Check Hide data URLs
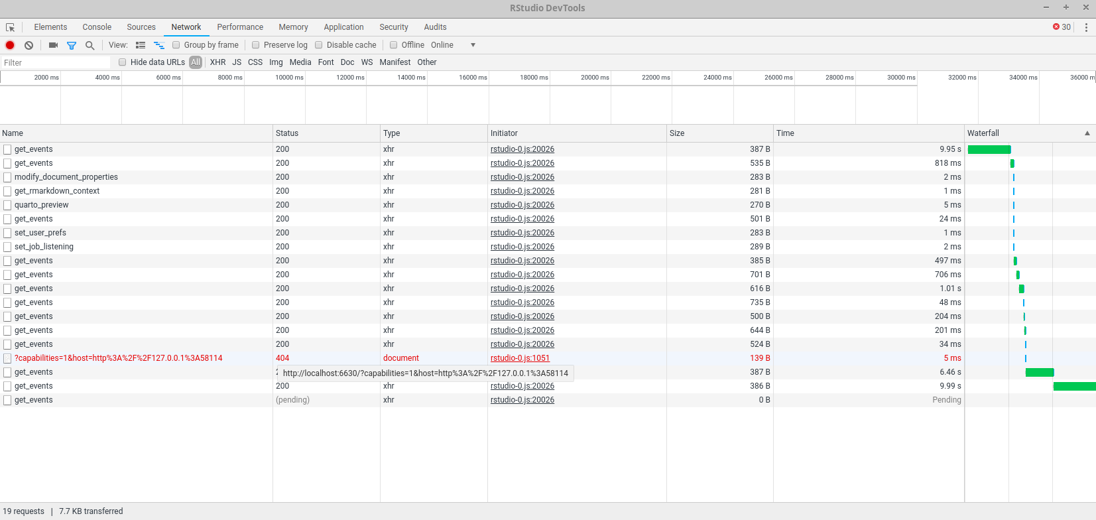Image resolution: width=1096 pixels, height=520 pixels. click(123, 62)
